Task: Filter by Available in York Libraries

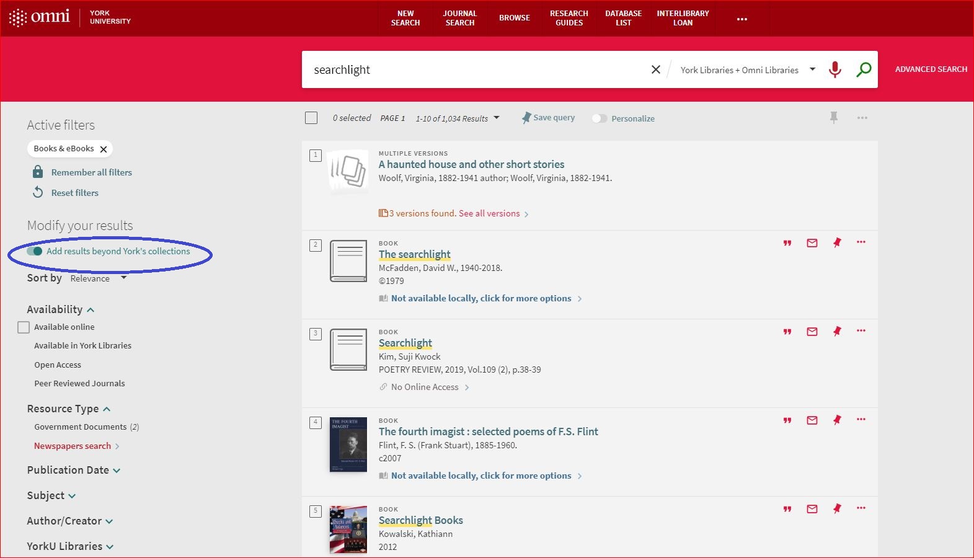Action: pos(82,345)
